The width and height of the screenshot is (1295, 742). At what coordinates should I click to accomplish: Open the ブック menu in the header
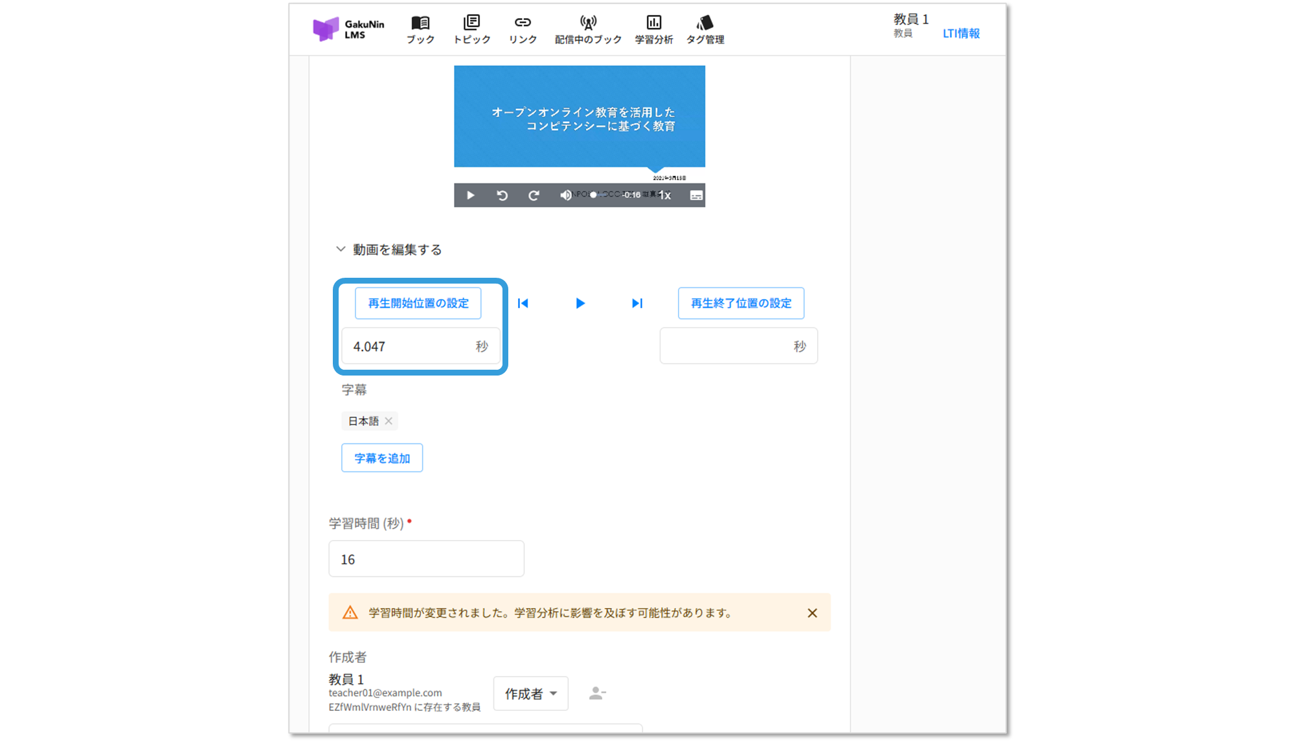420,30
